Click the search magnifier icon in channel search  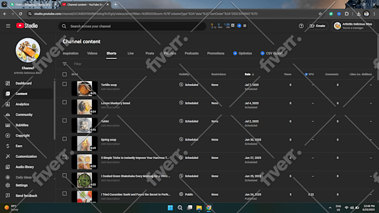pos(64,26)
